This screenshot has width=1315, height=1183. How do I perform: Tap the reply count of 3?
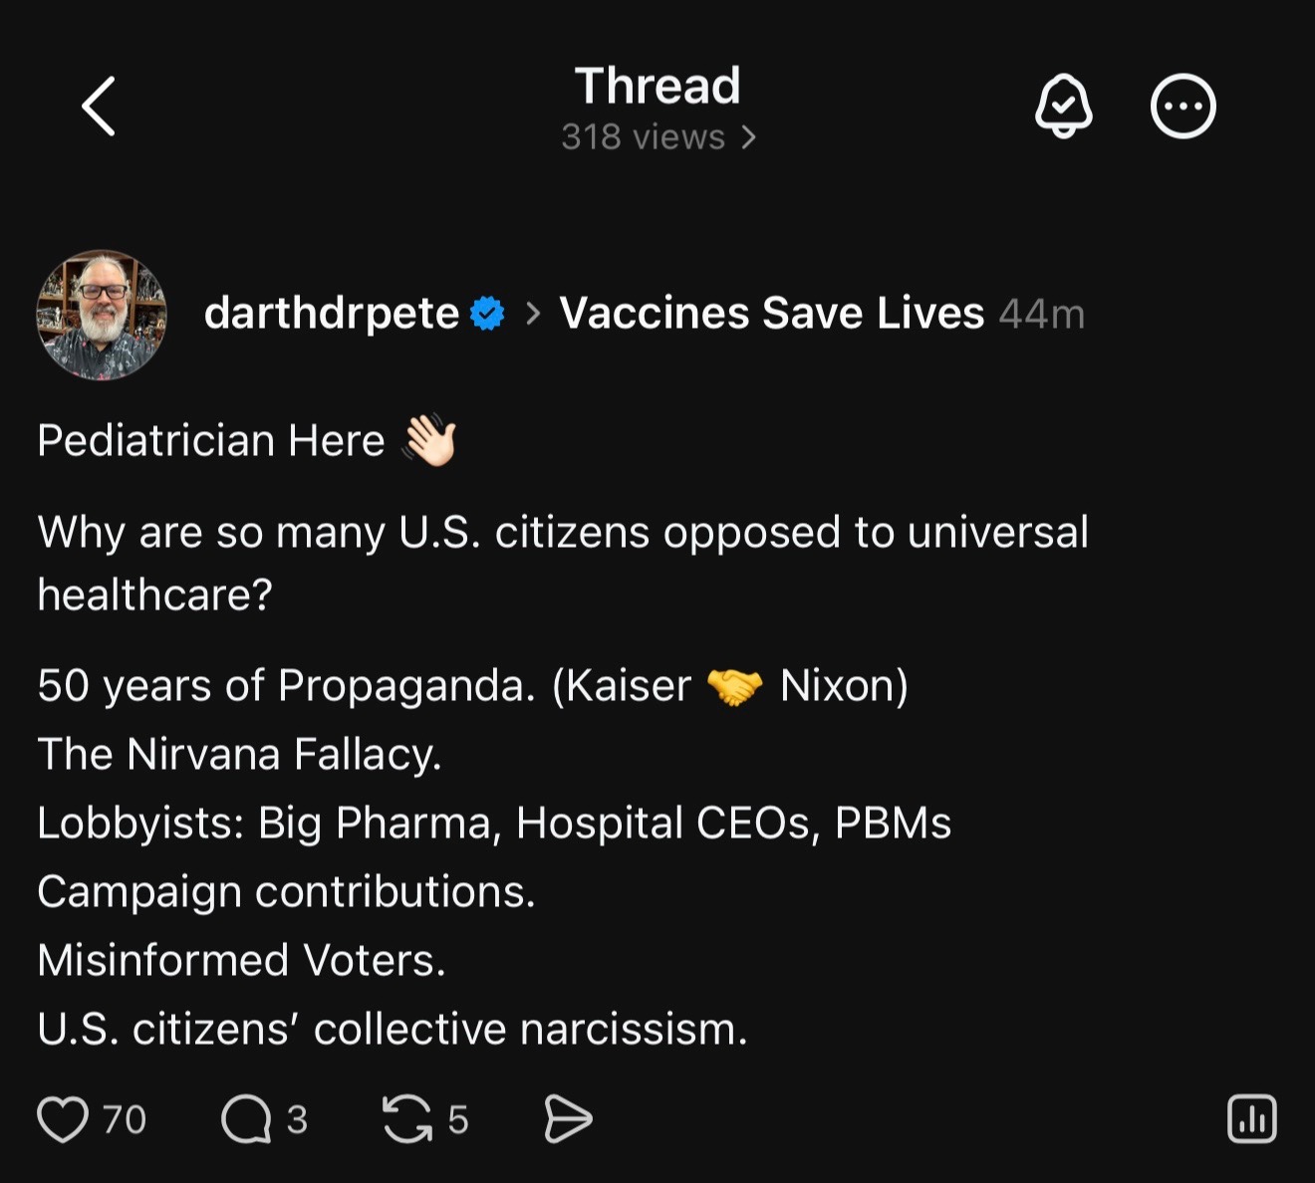(x=297, y=1120)
